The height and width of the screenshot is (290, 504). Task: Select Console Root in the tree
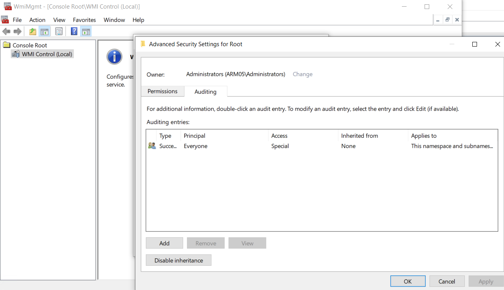click(30, 45)
